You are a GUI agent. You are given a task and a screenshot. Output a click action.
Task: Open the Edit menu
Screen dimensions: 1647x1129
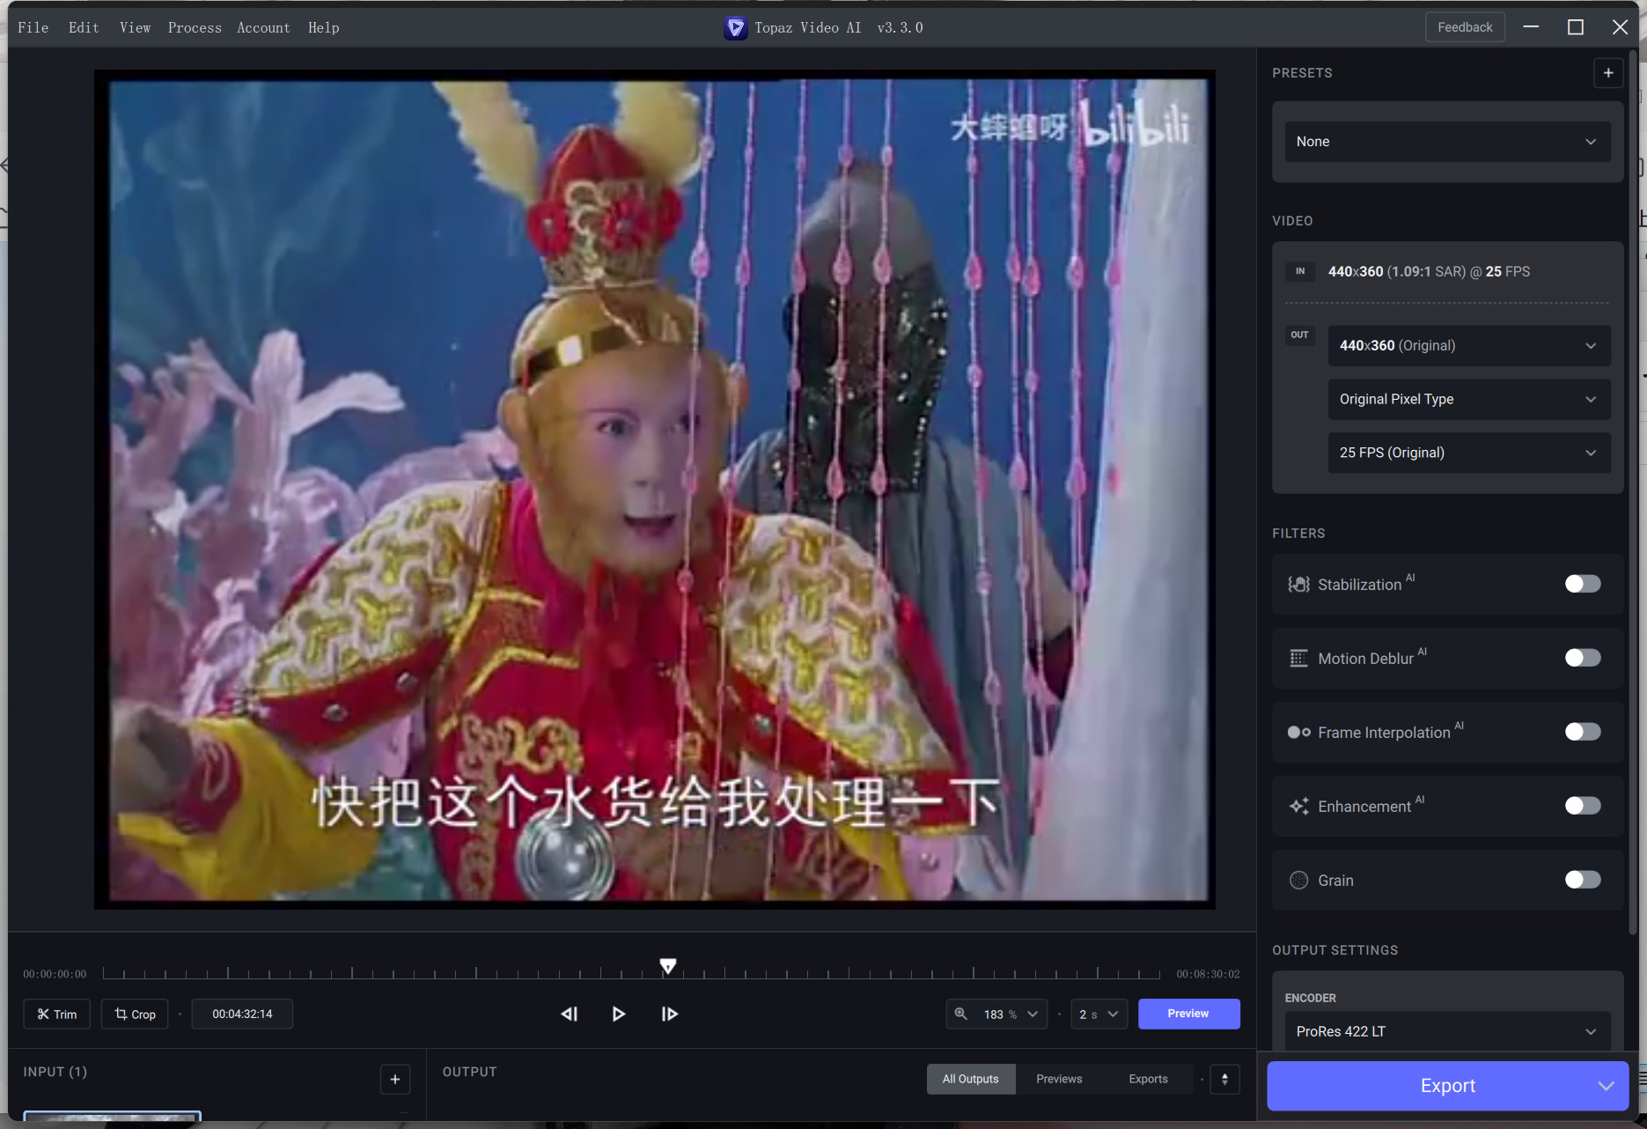click(x=84, y=27)
